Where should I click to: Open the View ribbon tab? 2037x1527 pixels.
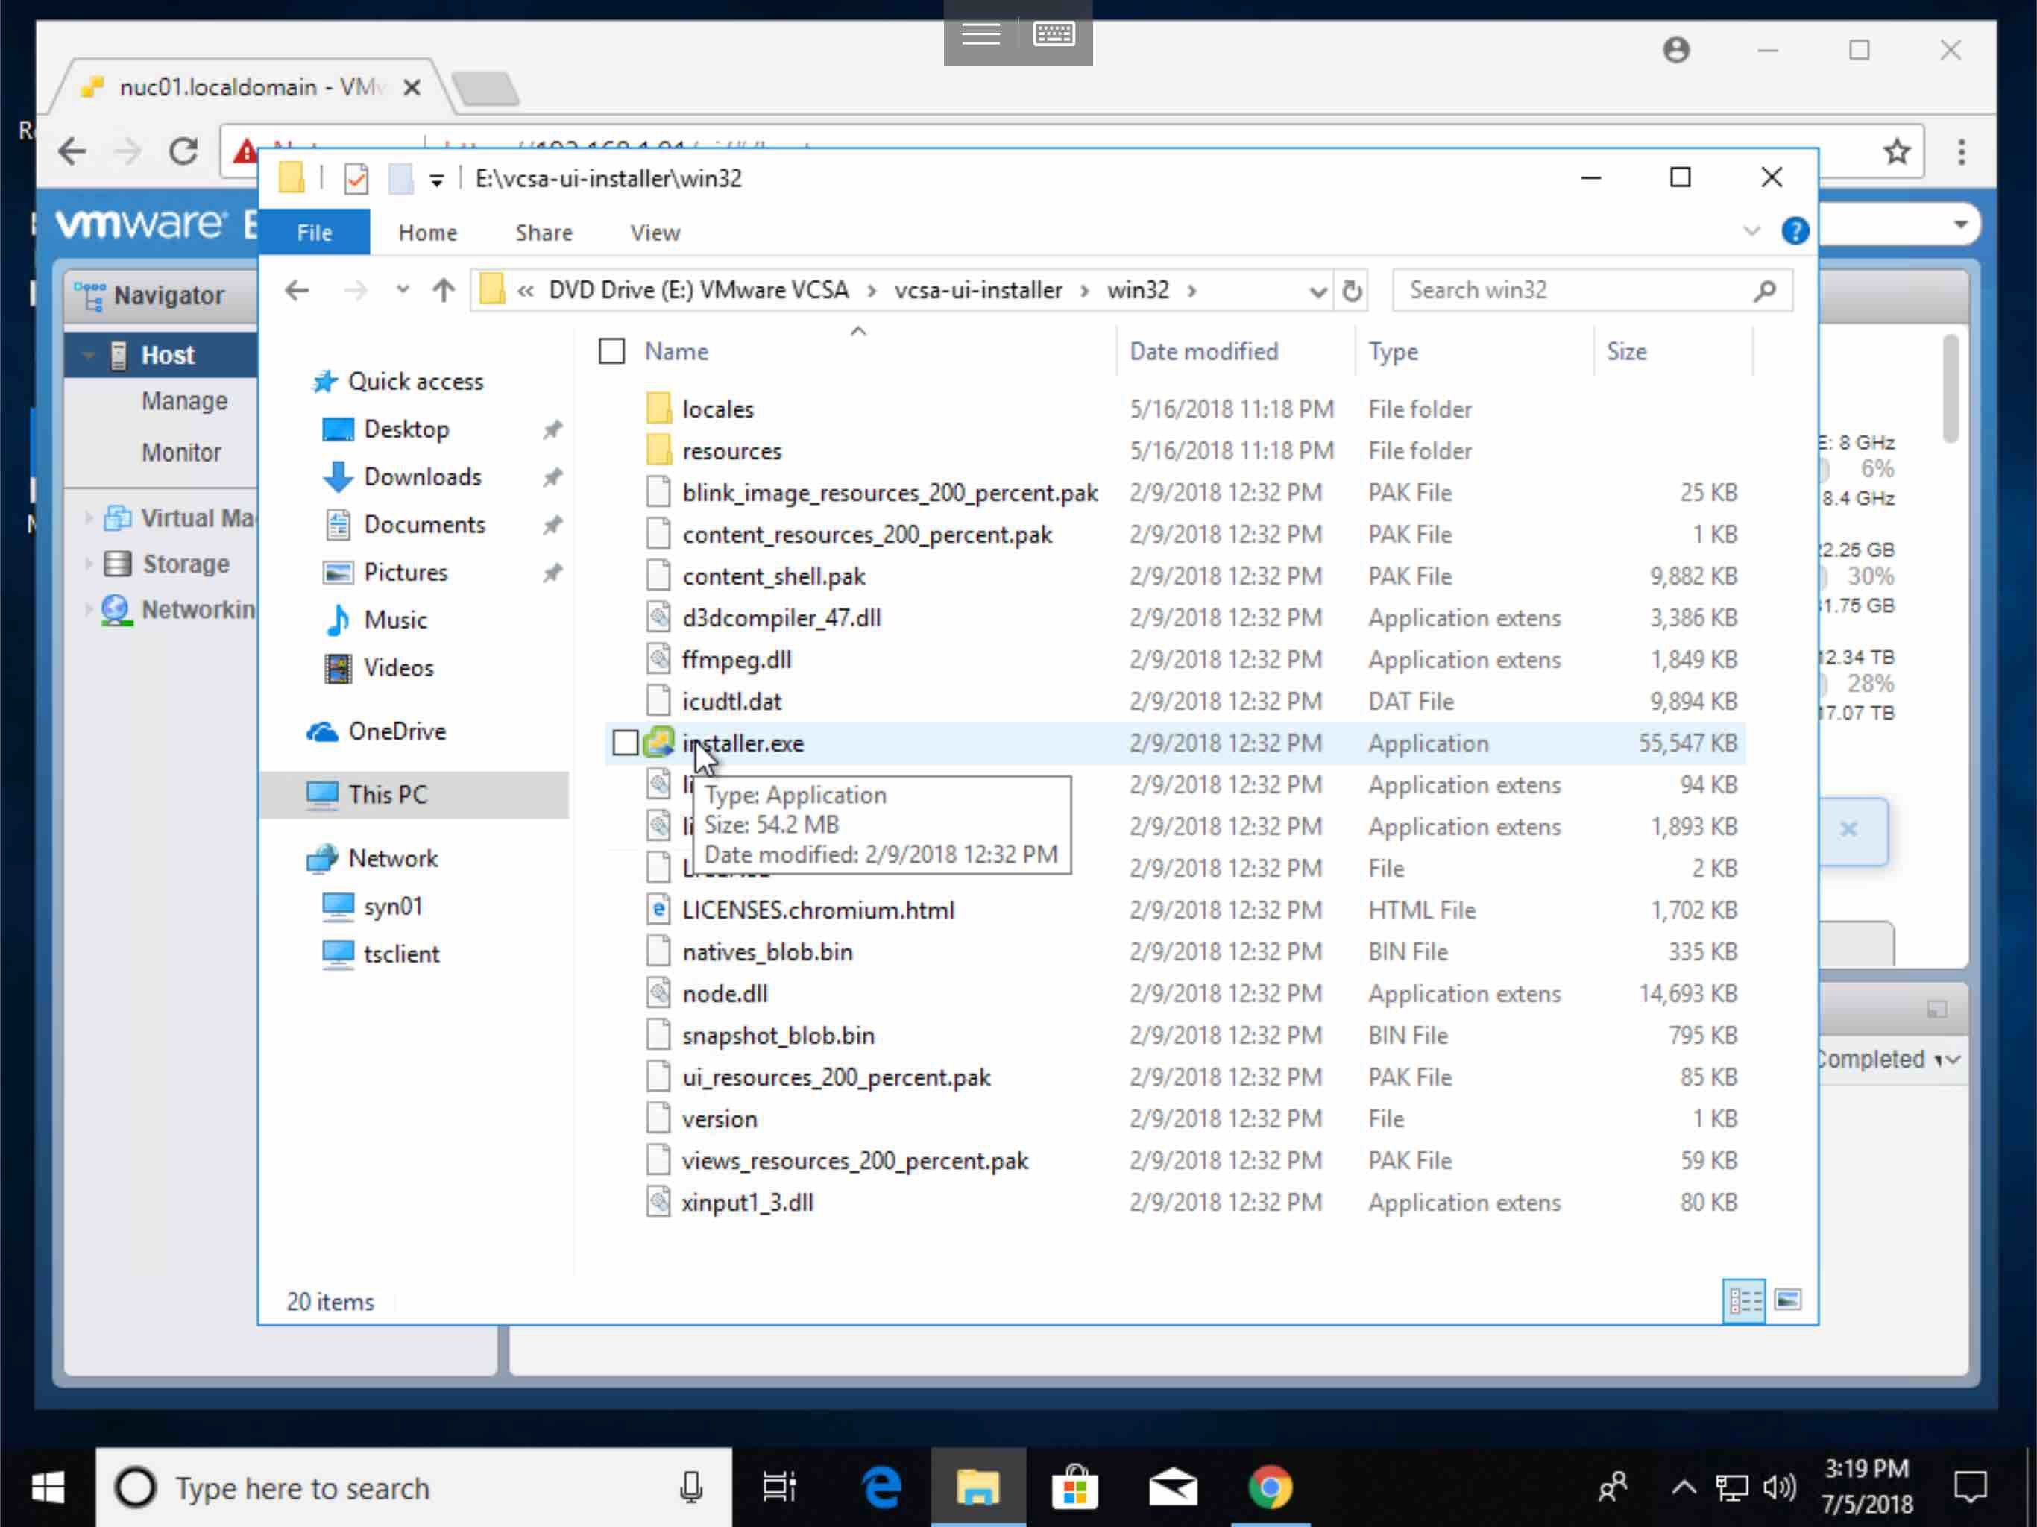[655, 232]
